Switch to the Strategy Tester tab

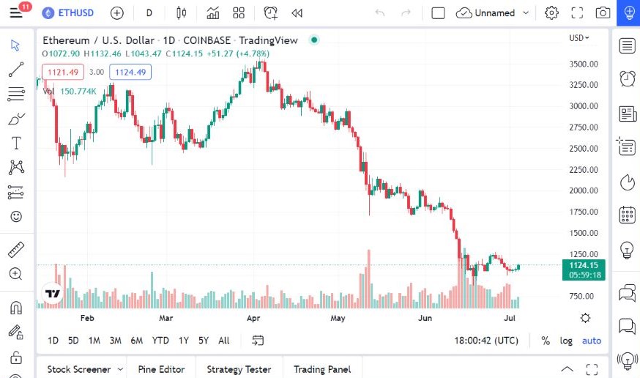click(239, 369)
